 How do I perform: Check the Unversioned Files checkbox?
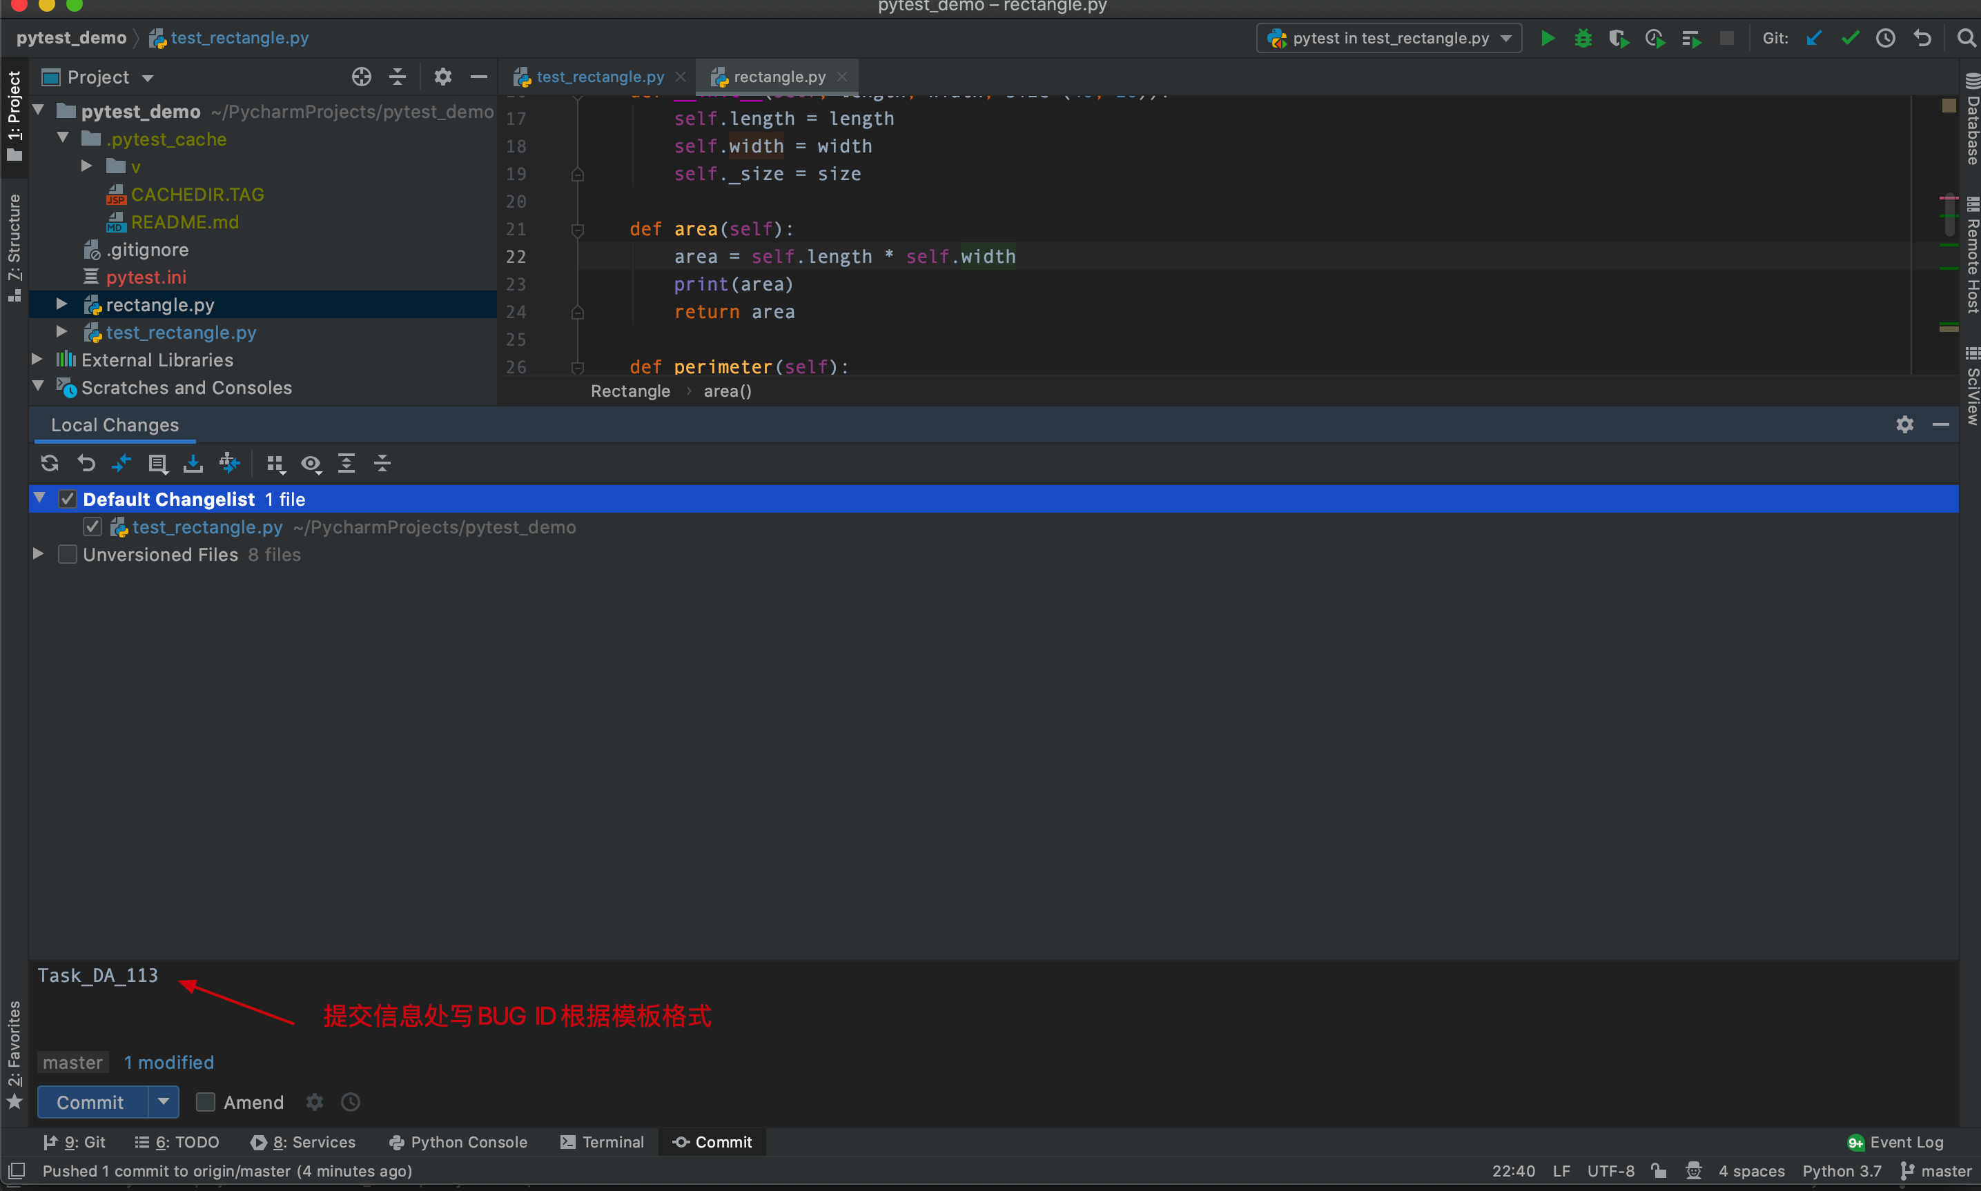coord(68,554)
